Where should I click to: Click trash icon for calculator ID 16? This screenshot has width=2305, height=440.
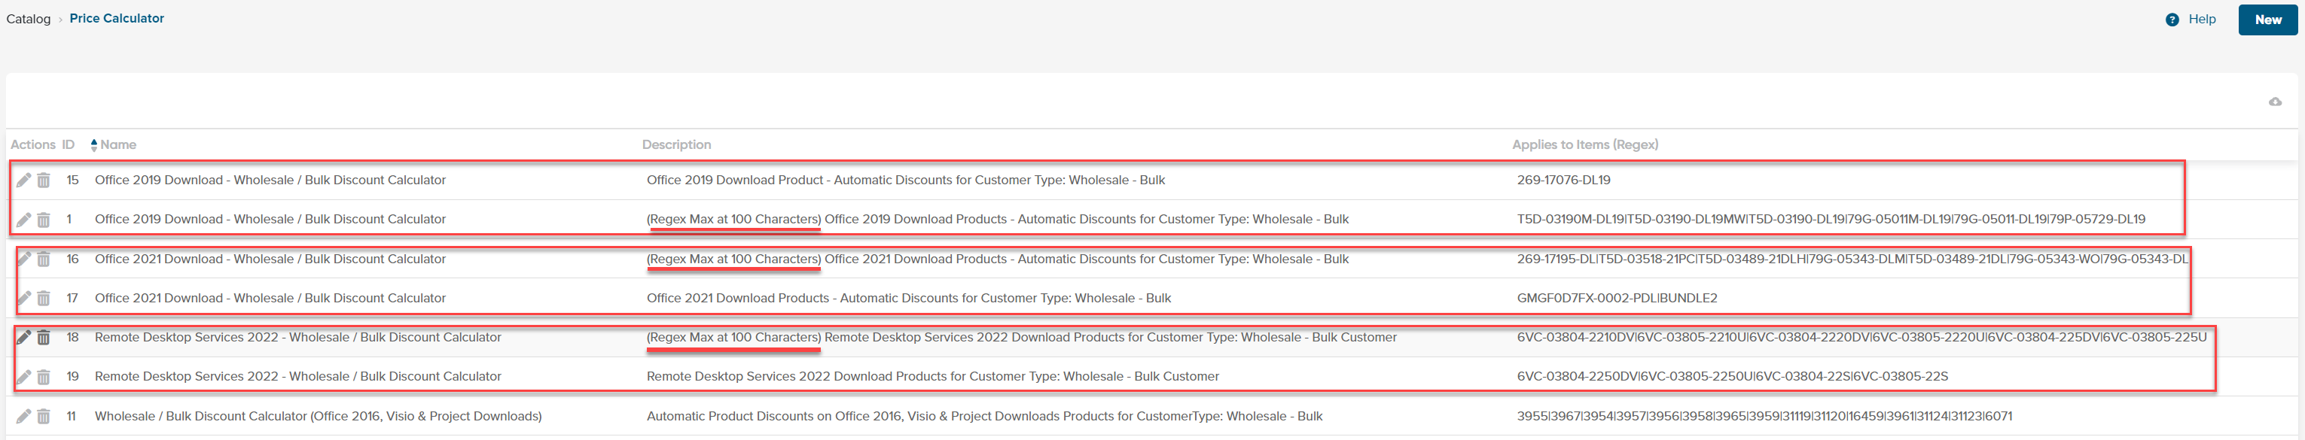43,259
